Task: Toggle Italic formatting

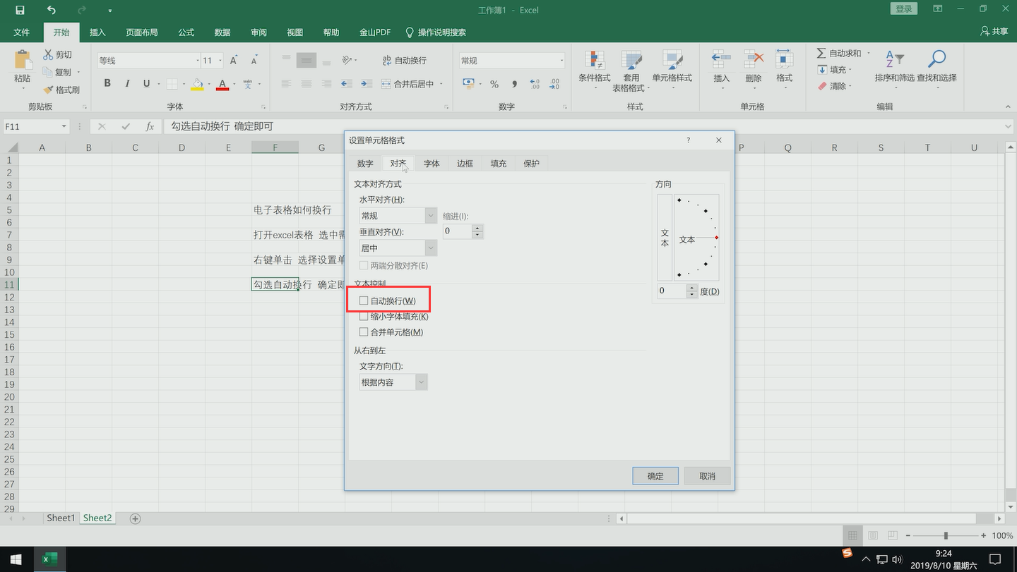Action: (127, 83)
